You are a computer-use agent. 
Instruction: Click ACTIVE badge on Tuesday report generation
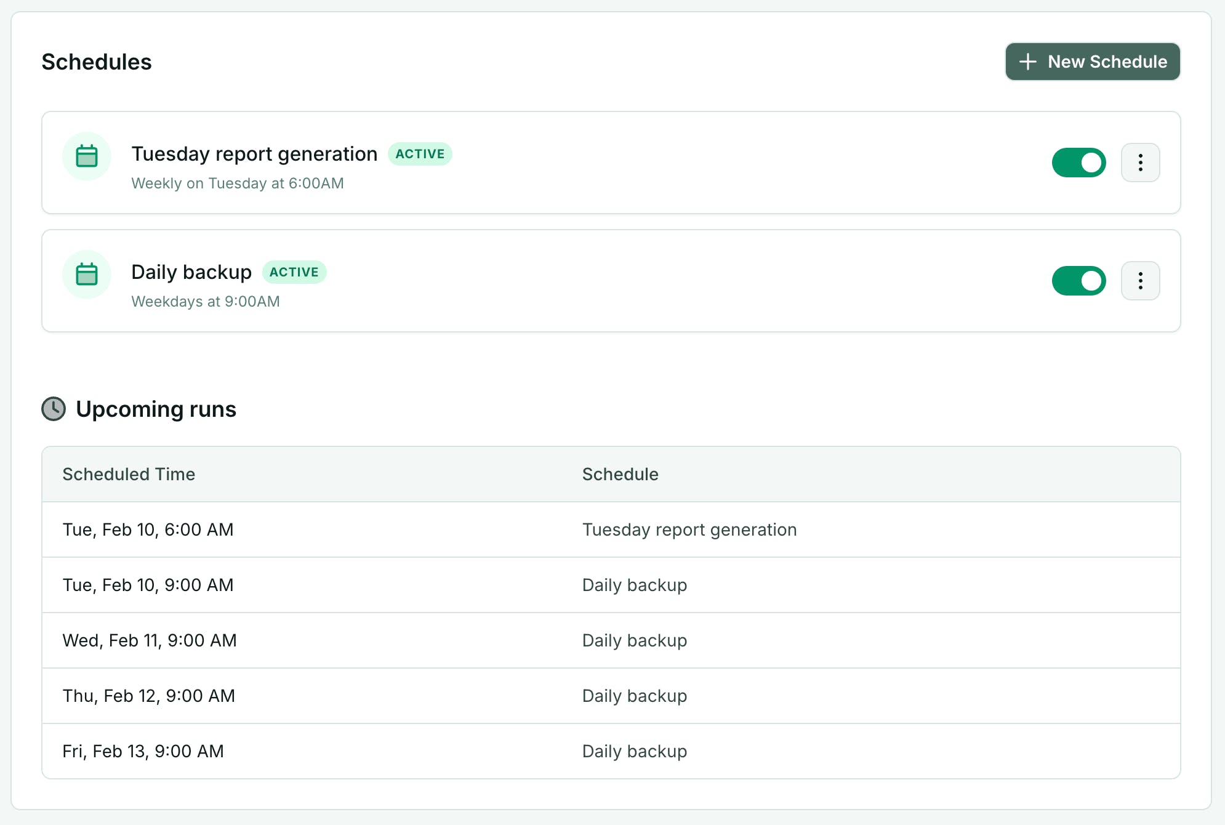click(x=420, y=154)
